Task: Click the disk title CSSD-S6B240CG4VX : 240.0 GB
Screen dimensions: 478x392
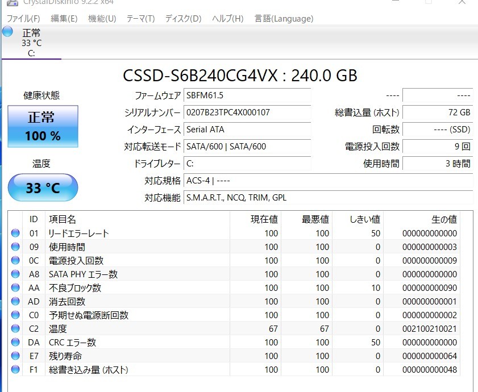Action: (x=240, y=76)
